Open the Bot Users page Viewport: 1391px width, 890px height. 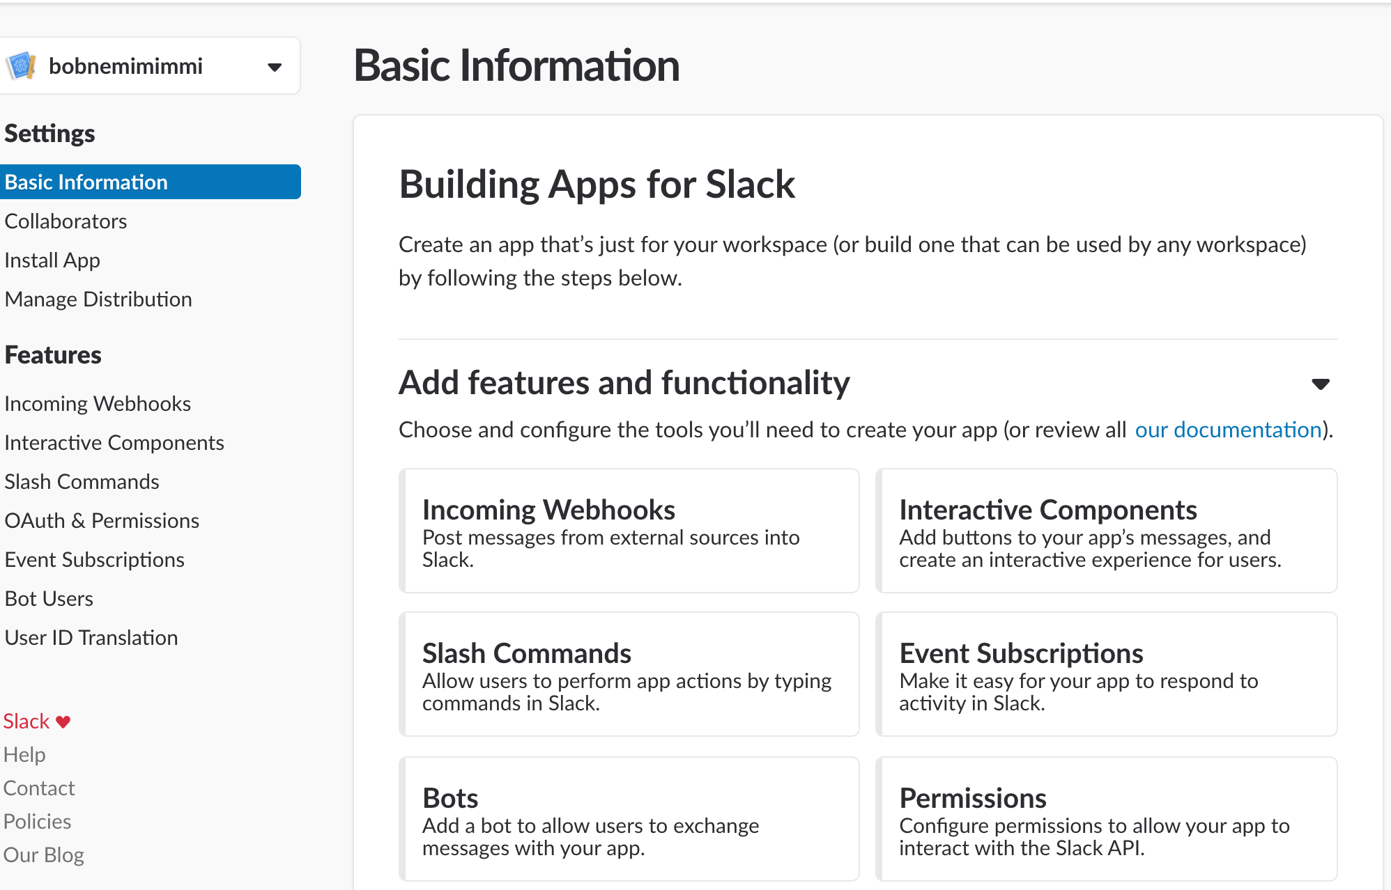tap(49, 598)
